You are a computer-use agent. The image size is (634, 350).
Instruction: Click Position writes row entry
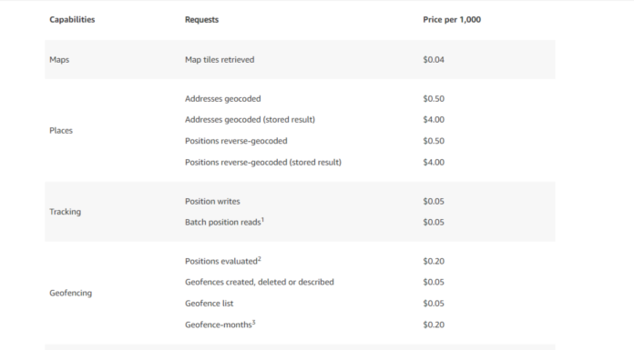[212, 201]
